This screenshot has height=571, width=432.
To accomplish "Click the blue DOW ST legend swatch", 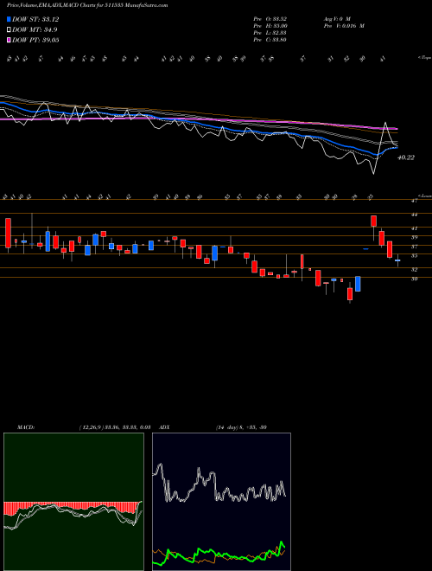I will (x=9, y=19).
